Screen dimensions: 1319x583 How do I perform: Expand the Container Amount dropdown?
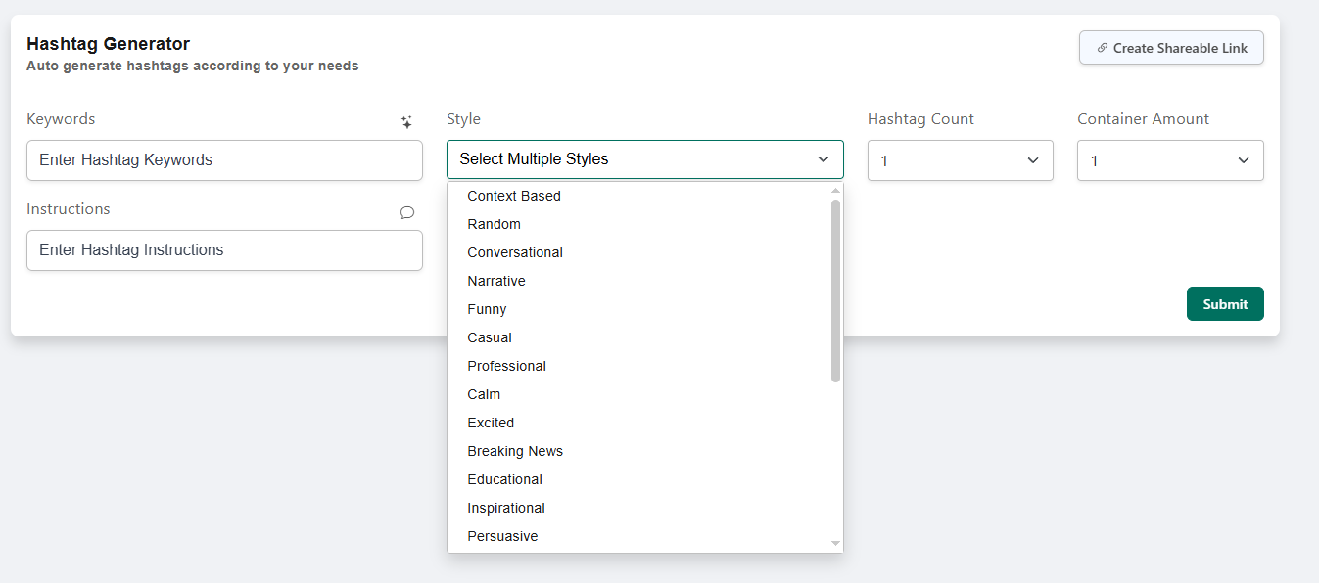click(x=1170, y=160)
